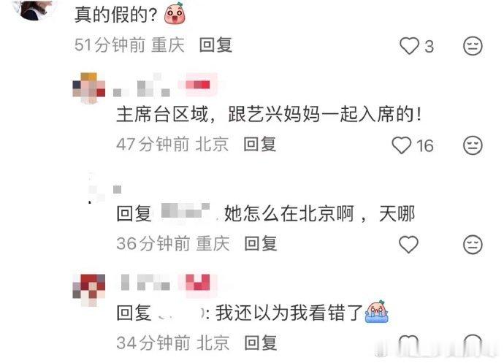Open the avatar beside the 我还以为我看错了 reply

click(x=89, y=290)
